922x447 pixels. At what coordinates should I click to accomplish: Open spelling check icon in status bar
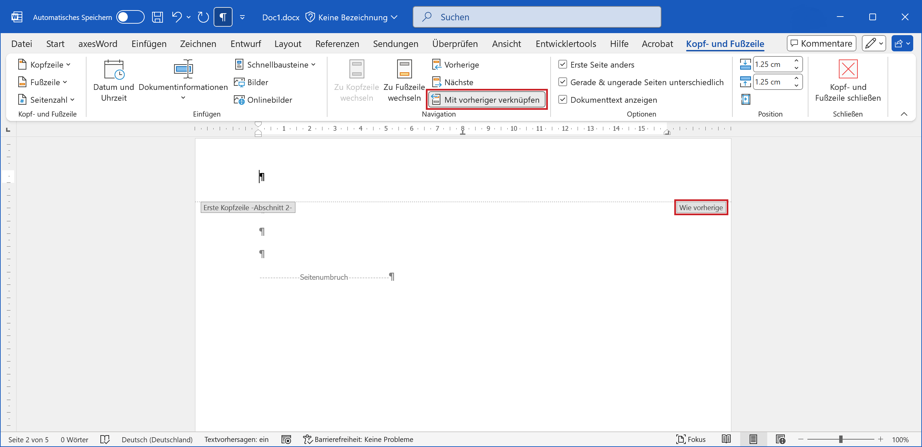pyautogui.click(x=105, y=439)
